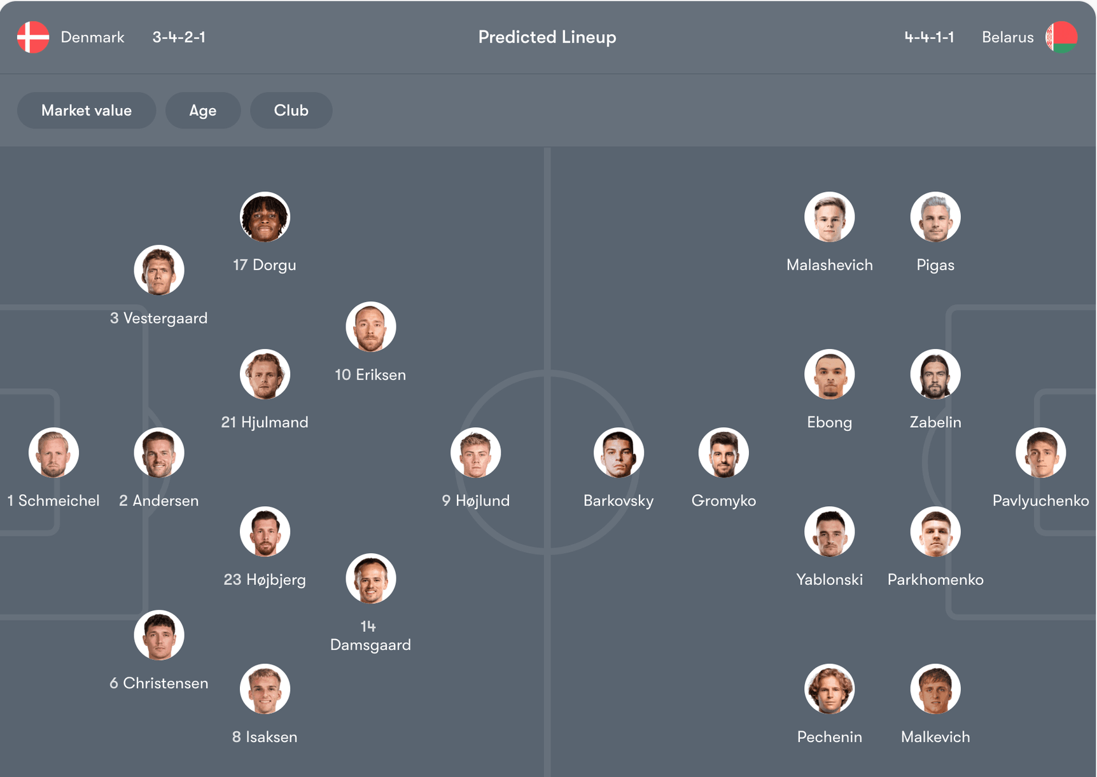Open the Gromyko name label

(x=723, y=500)
